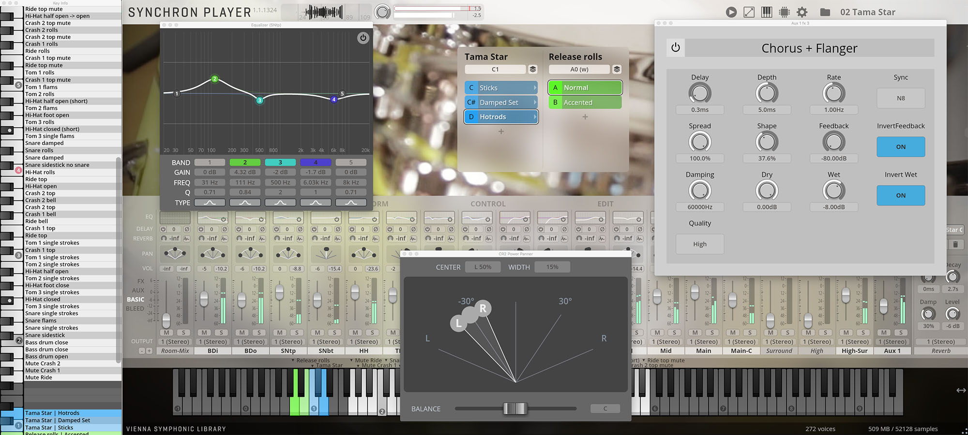Viewport: 968px width, 435px height.
Task: Start playback with the play icon
Action: coord(731,12)
